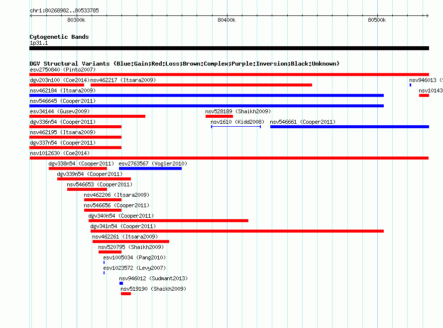Select the dgv339n54 (Cooper2011) label
The image size is (443, 328).
point(90,174)
